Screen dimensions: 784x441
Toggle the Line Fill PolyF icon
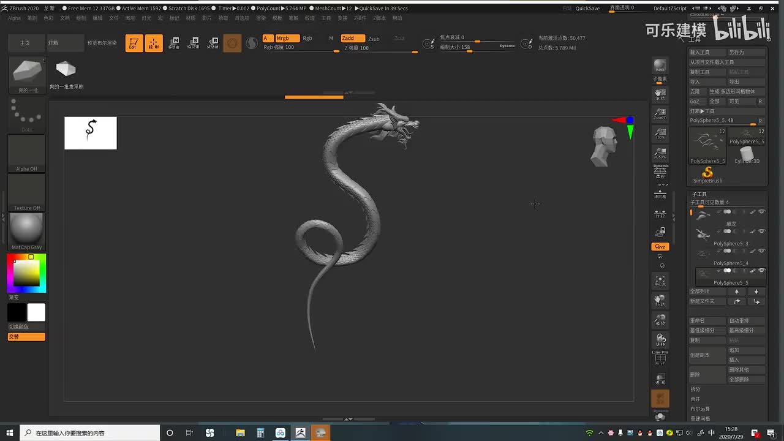(660, 358)
